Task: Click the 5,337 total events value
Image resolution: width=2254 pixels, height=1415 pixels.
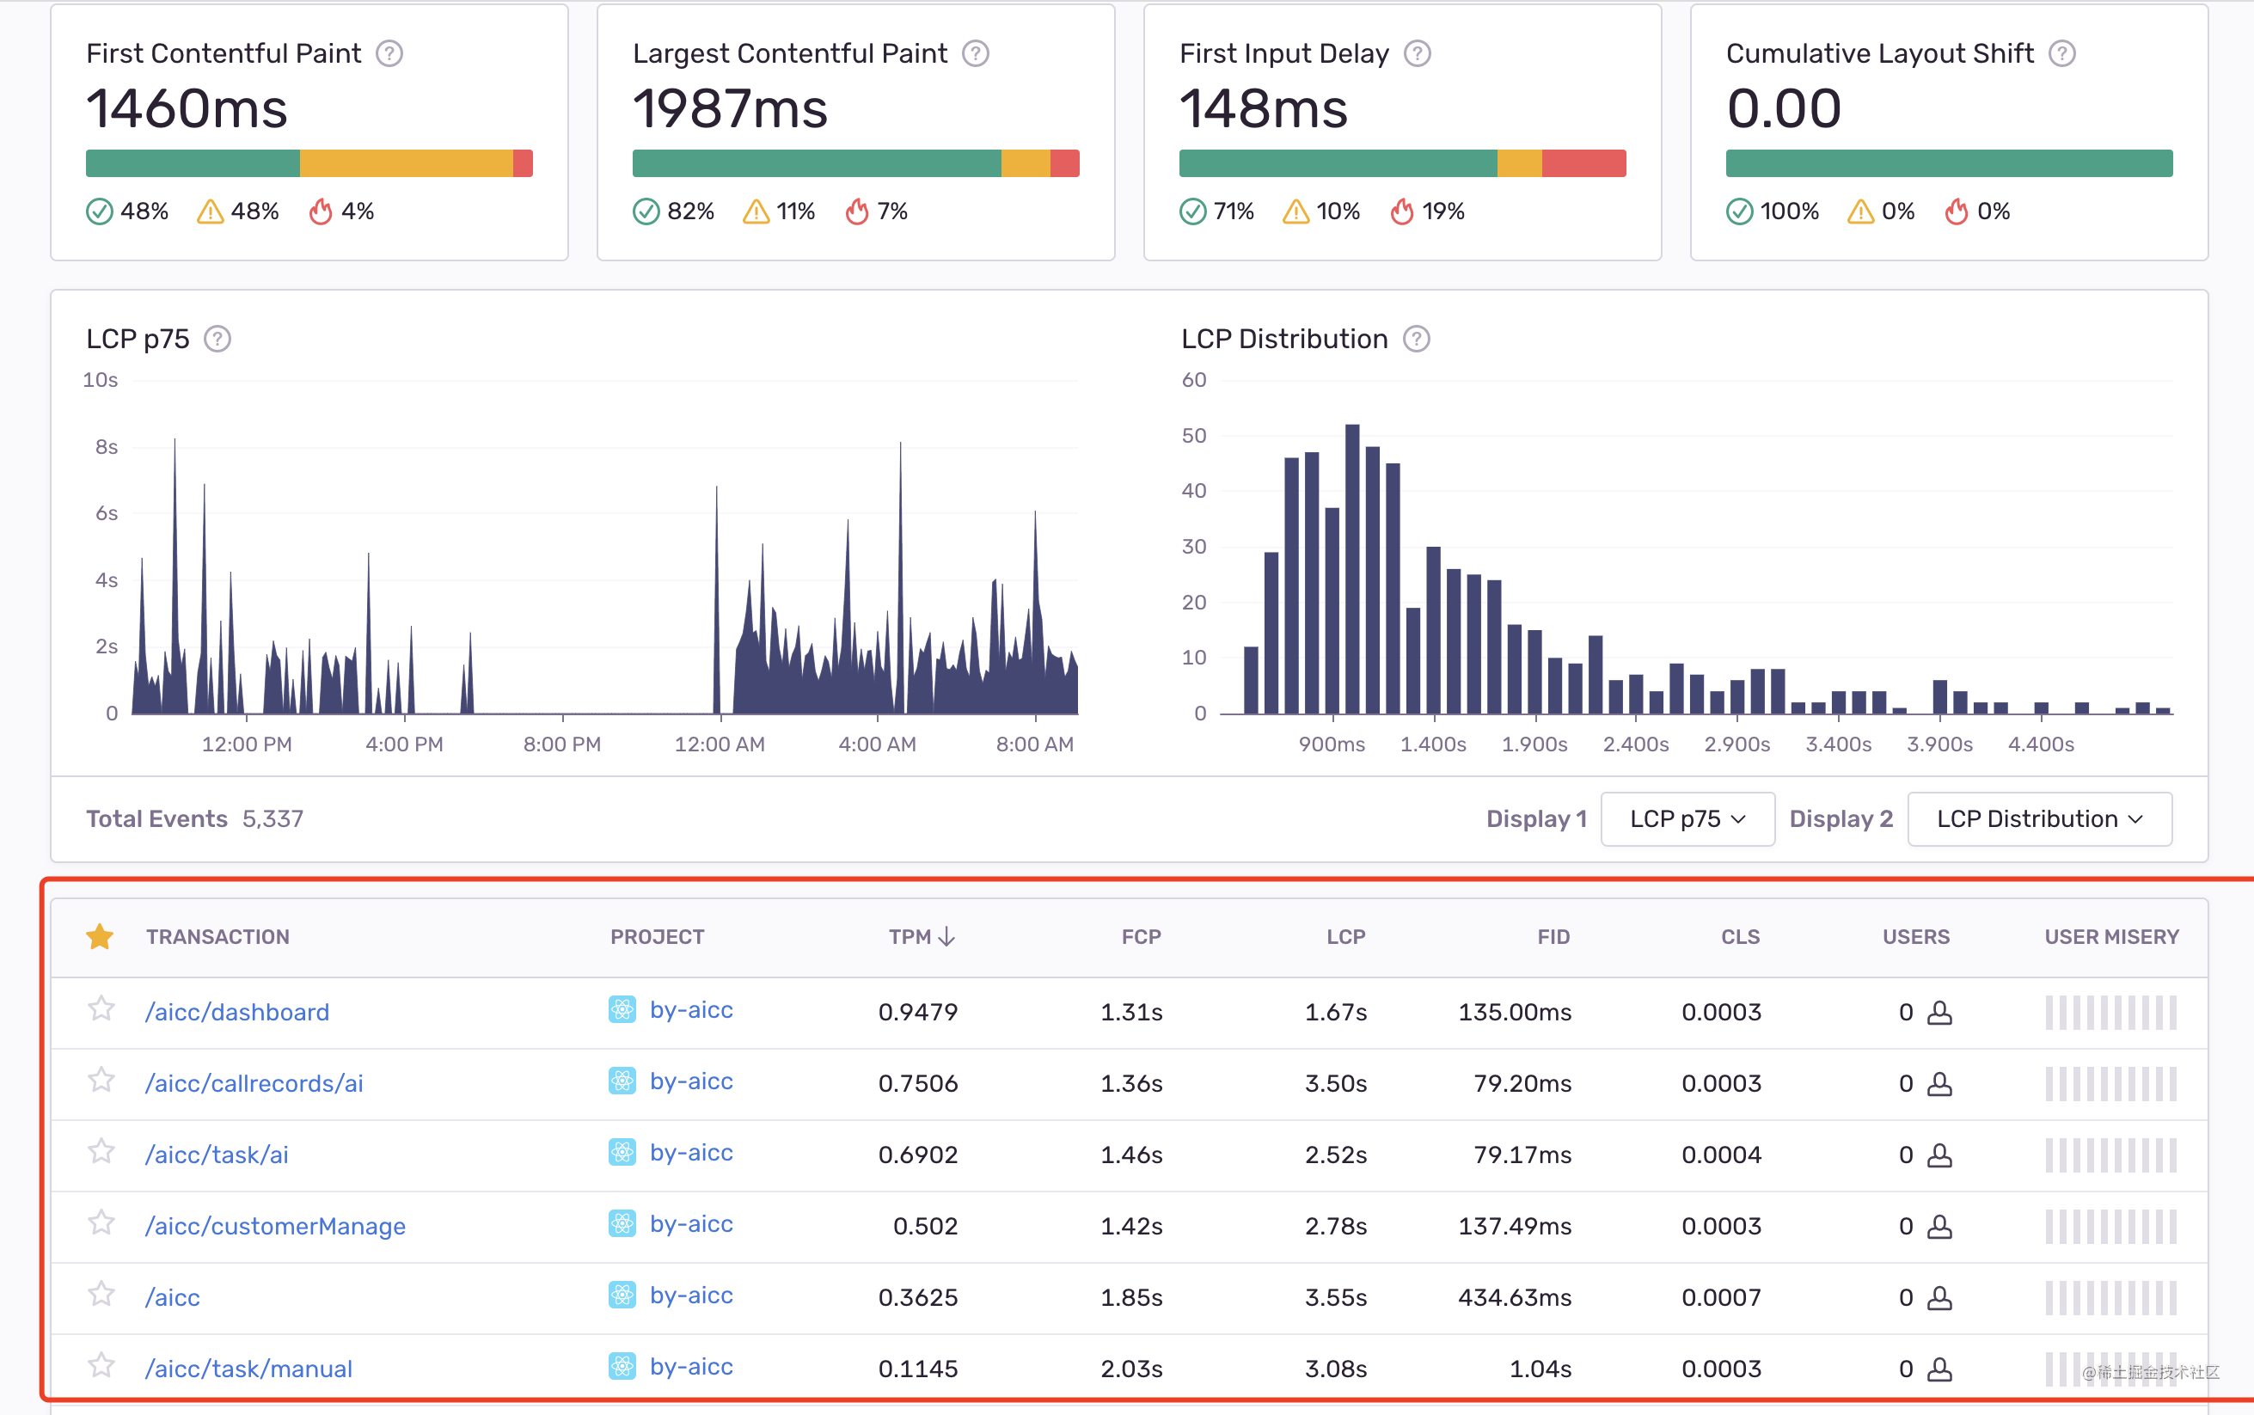Action: pyautogui.click(x=273, y=819)
